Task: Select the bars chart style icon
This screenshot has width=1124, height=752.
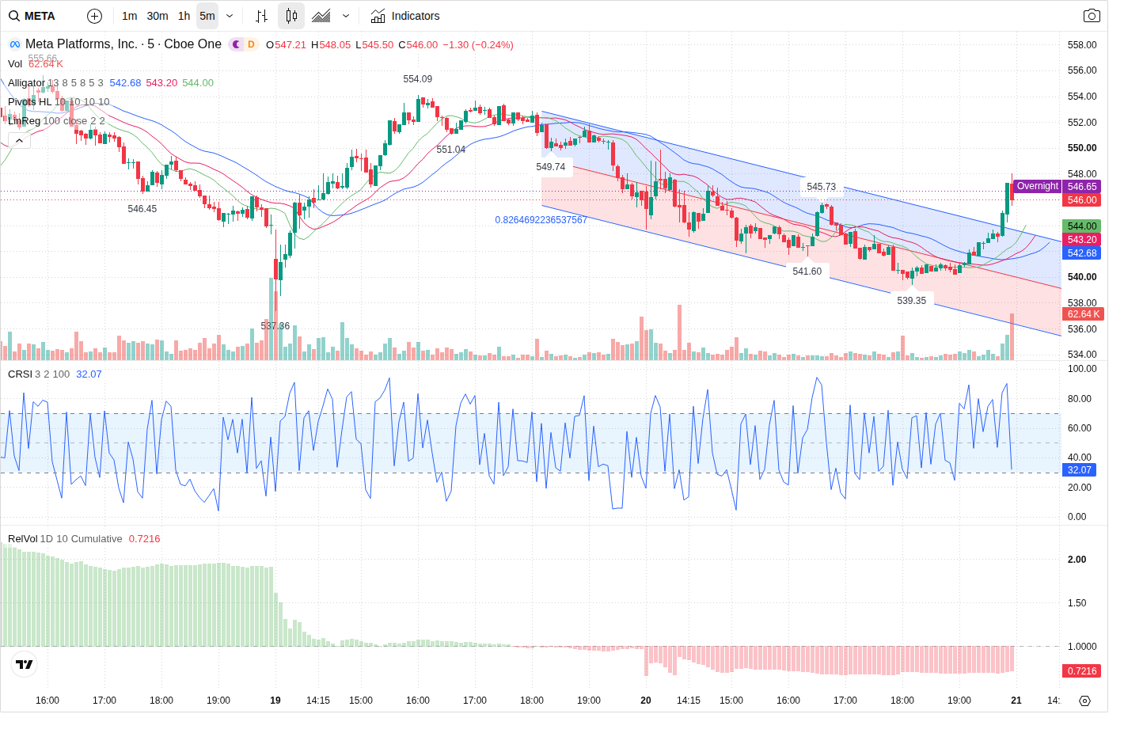Action: 262,16
